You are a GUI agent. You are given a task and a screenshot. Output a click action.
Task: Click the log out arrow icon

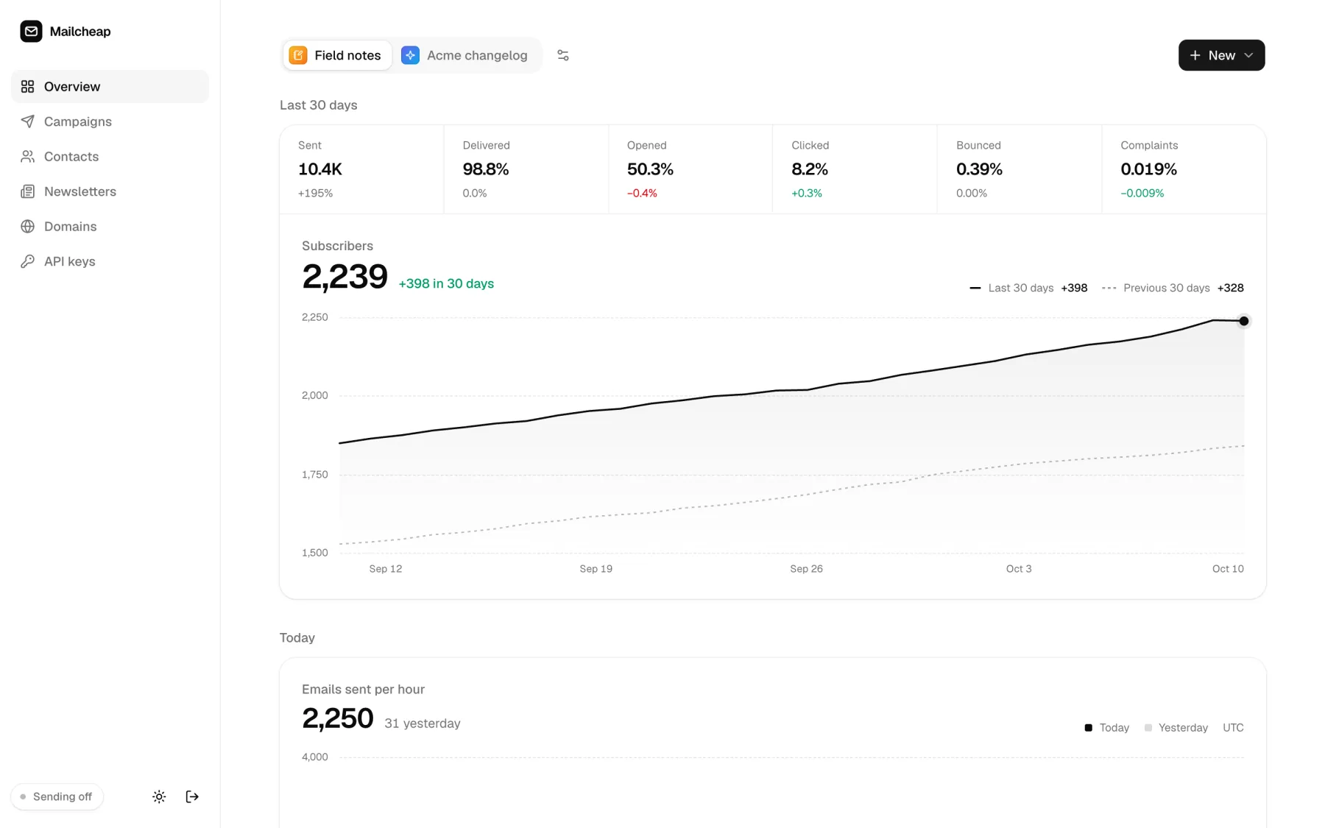[x=192, y=796]
